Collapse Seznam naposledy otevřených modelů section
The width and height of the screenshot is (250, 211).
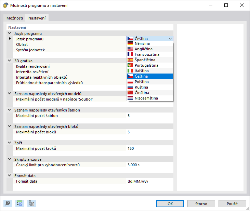coord(10,94)
